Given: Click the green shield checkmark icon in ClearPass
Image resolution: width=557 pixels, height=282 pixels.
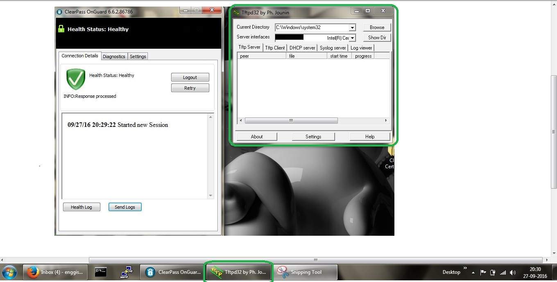Looking at the screenshot, I should pos(76,79).
